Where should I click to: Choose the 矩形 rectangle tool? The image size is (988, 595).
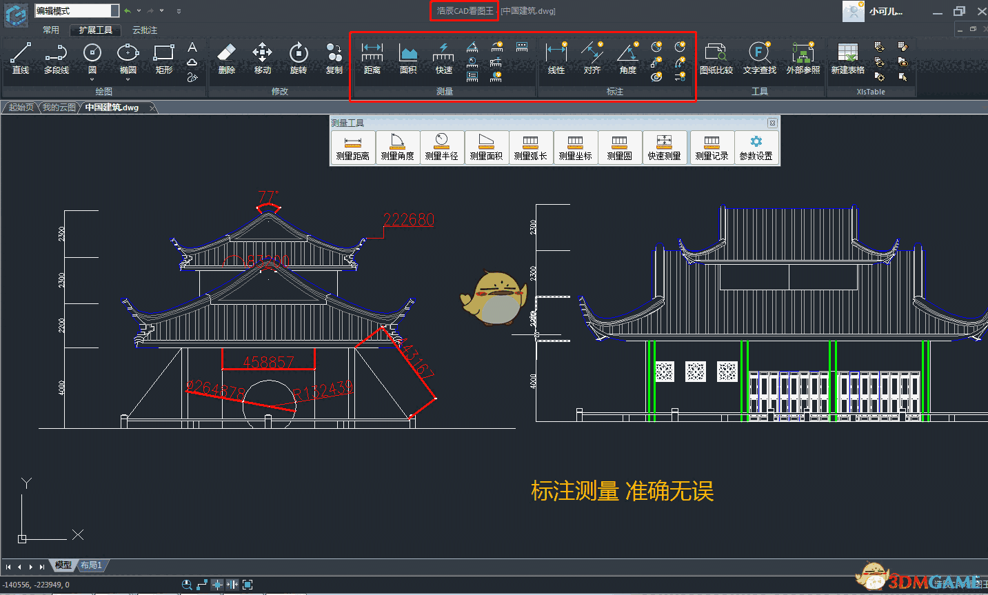(x=163, y=59)
